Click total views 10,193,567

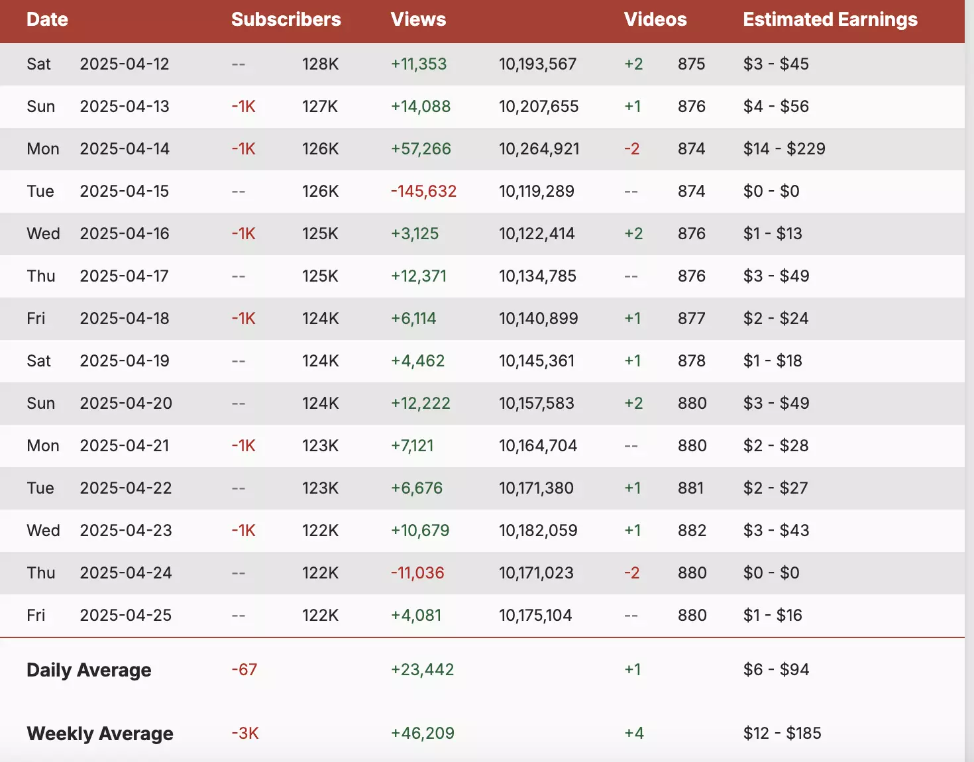point(537,64)
